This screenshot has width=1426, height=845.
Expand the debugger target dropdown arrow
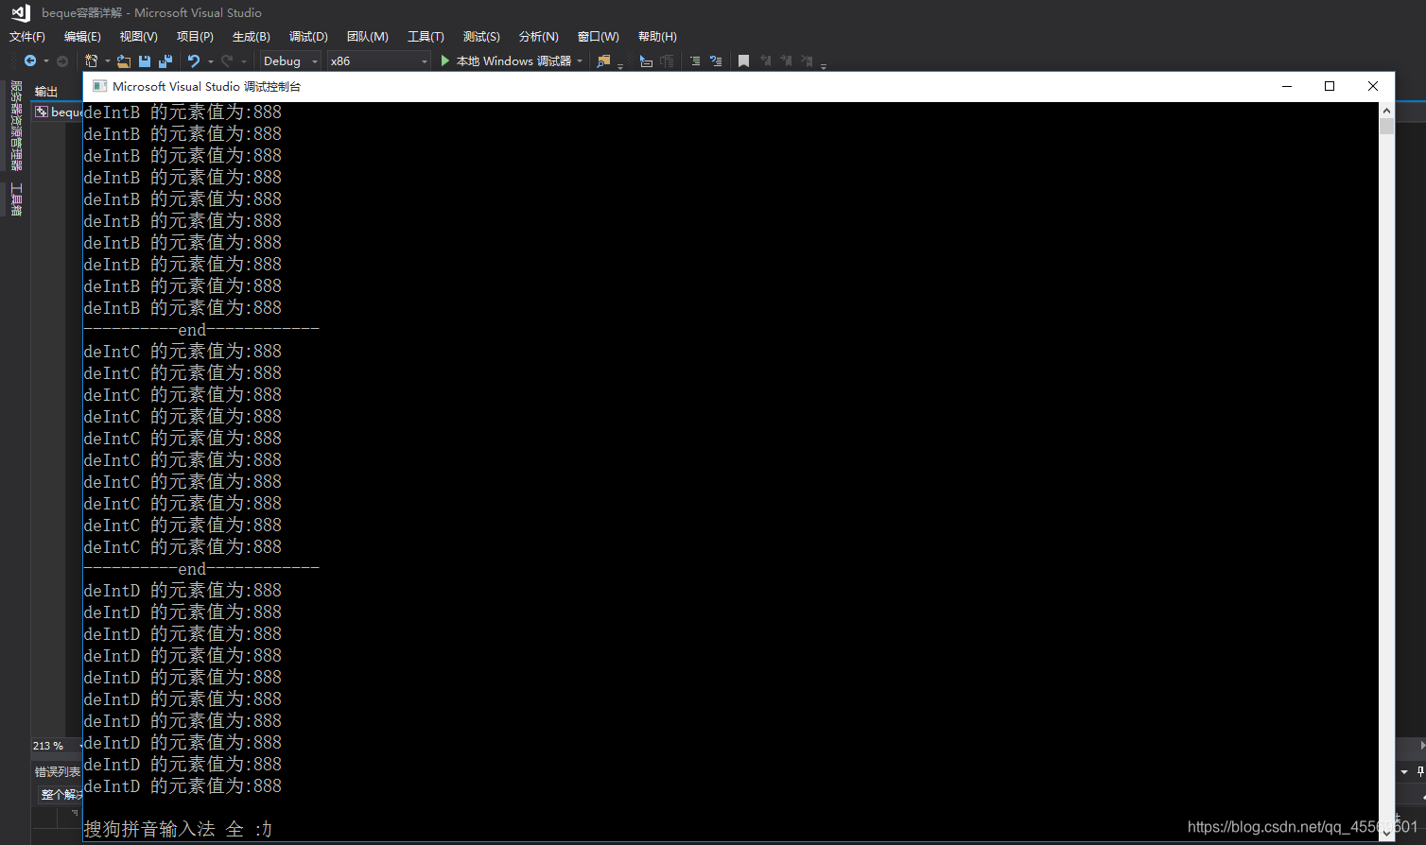[x=580, y=61]
